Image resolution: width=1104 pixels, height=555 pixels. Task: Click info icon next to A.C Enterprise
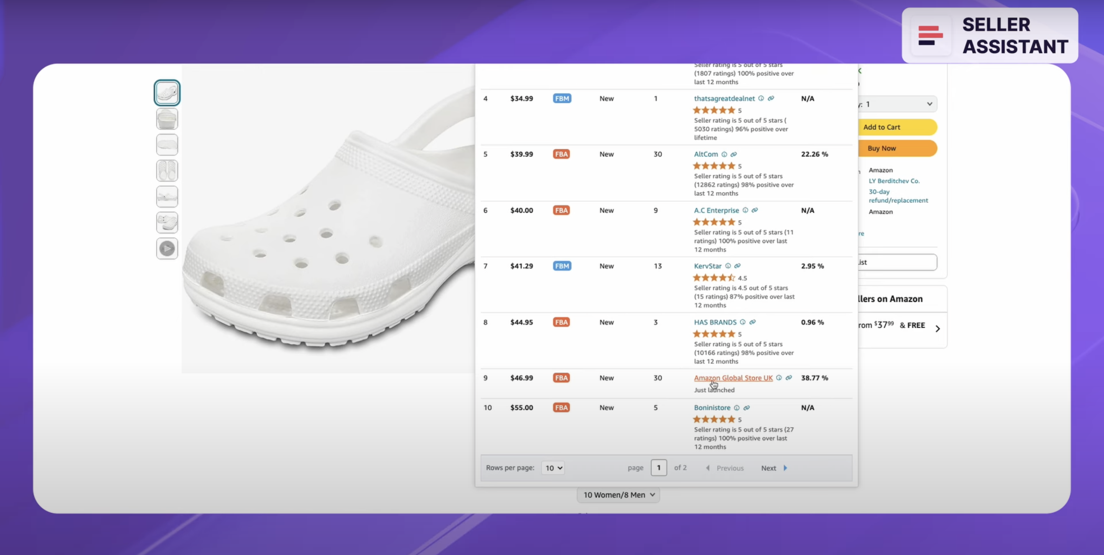745,210
